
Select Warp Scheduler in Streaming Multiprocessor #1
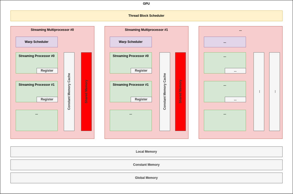coord(131,42)
